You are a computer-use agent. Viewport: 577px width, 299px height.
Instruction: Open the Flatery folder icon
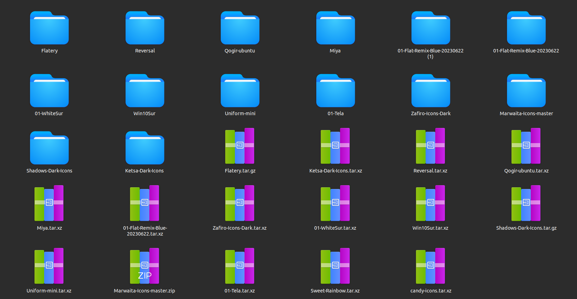(49, 28)
